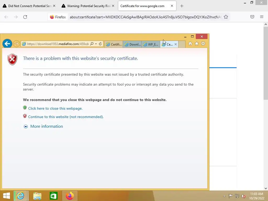
Task: Click the small red shield beside Continue link
Action: pyautogui.click(x=25, y=116)
